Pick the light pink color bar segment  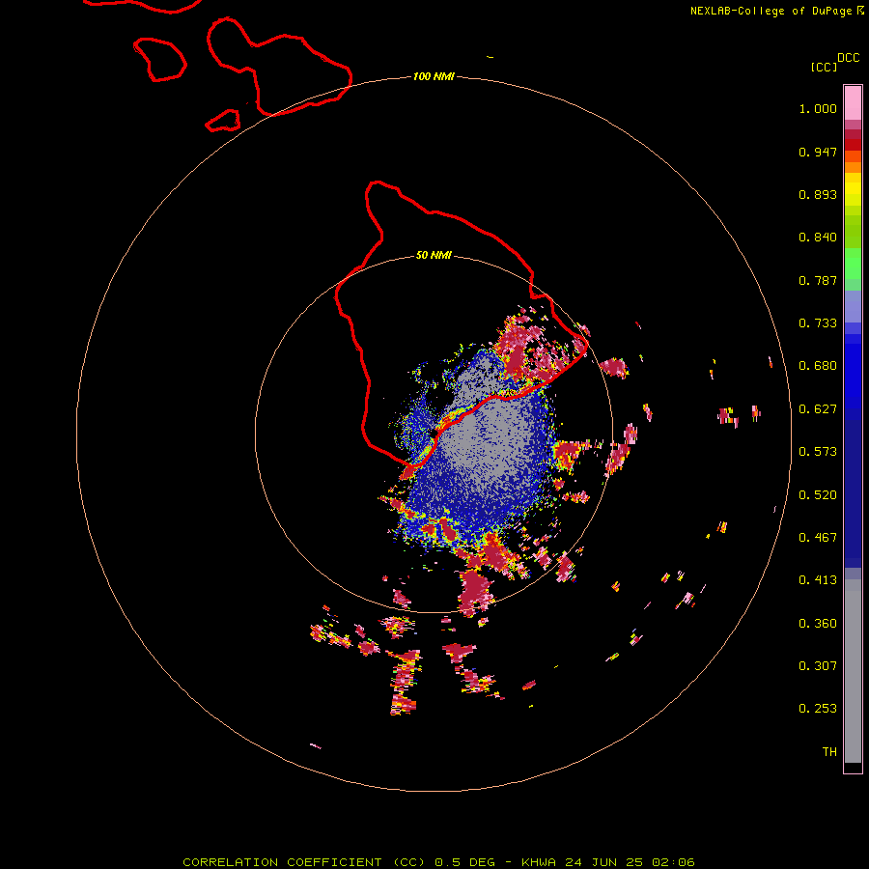(853, 102)
